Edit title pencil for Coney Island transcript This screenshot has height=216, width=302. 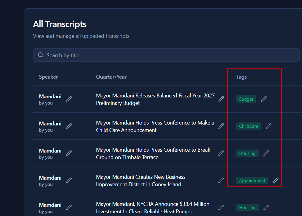pyautogui.click(x=221, y=180)
